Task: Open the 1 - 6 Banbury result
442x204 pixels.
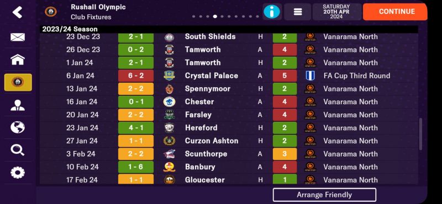Action: [x=136, y=167]
